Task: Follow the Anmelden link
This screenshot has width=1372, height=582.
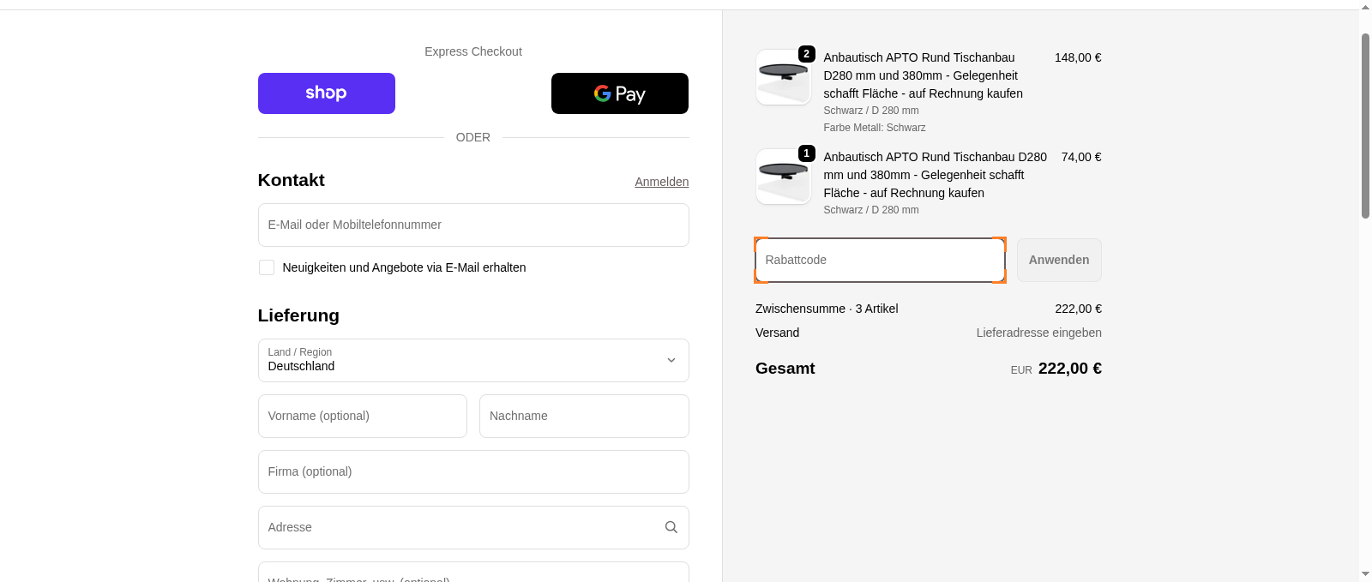Action: (x=661, y=182)
